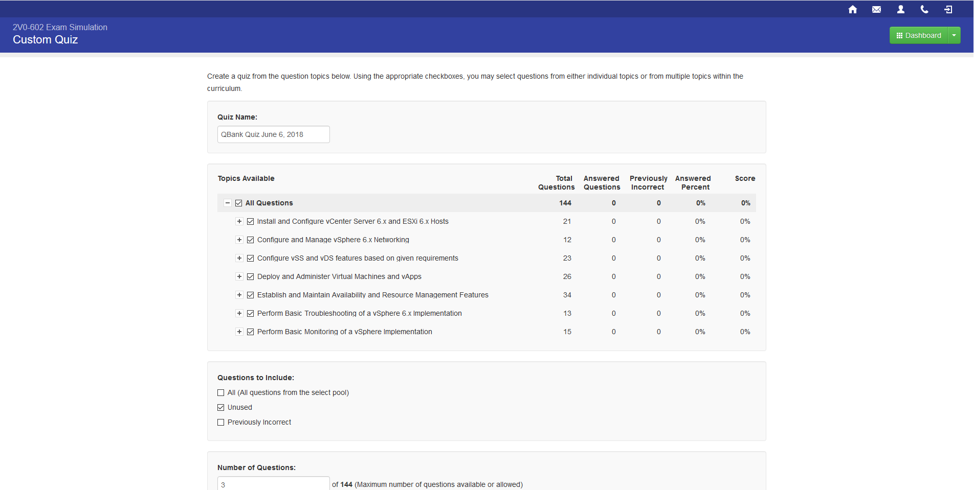Open the Dashboard dropdown arrow

tap(954, 35)
